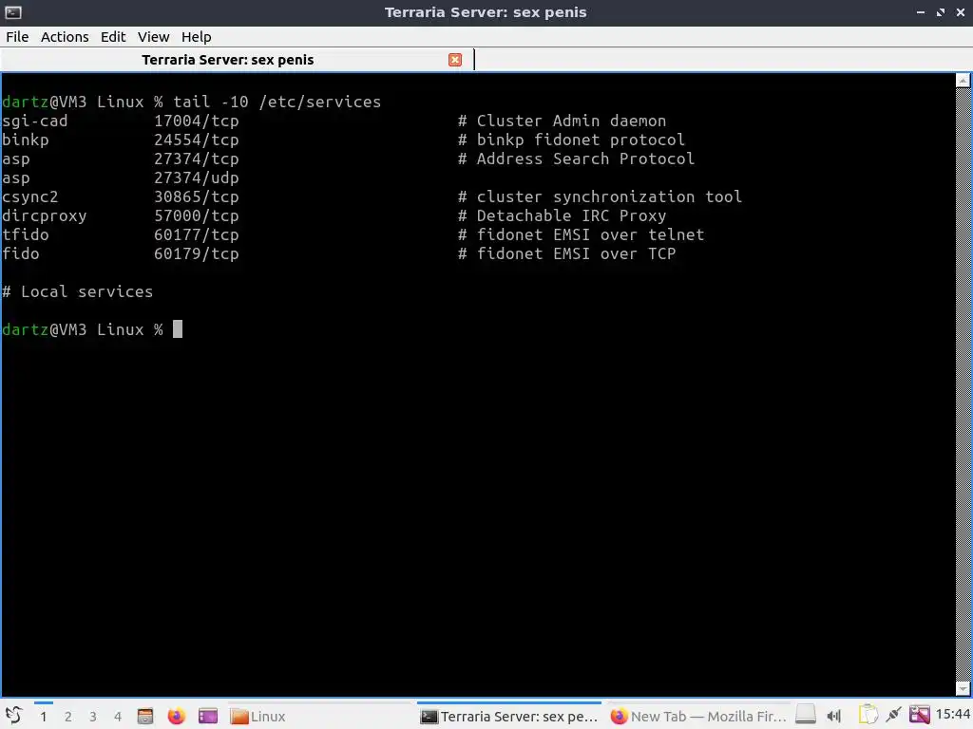Click the terminal cursor at the last prompt
The width and height of the screenshot is (973, 729).
[x=178, y=329]
